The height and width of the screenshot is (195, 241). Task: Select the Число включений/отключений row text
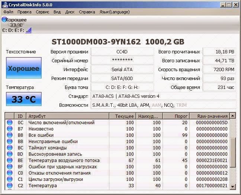pos(61,123)
